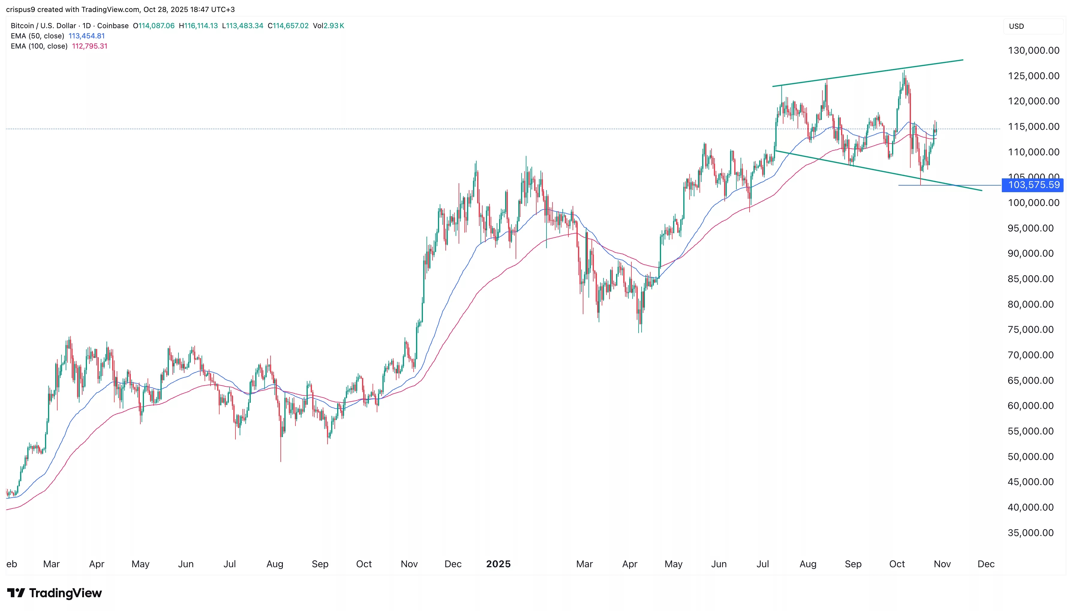
Task: Select the EMA (100, close) indicator label
Action: [39, 46]
